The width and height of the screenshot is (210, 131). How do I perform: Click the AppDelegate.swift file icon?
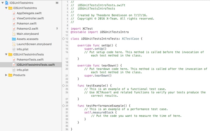[x=14, y=13]
